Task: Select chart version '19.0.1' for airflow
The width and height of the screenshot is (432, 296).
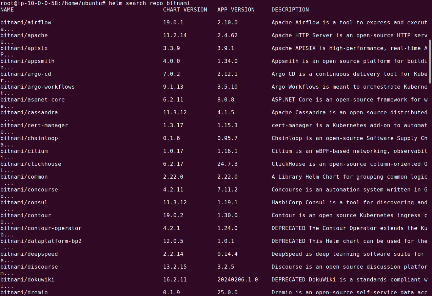Action: click(x=173, y=23)
